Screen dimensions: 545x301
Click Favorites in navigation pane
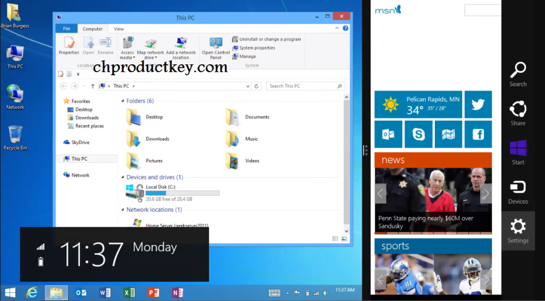(81, 102)
